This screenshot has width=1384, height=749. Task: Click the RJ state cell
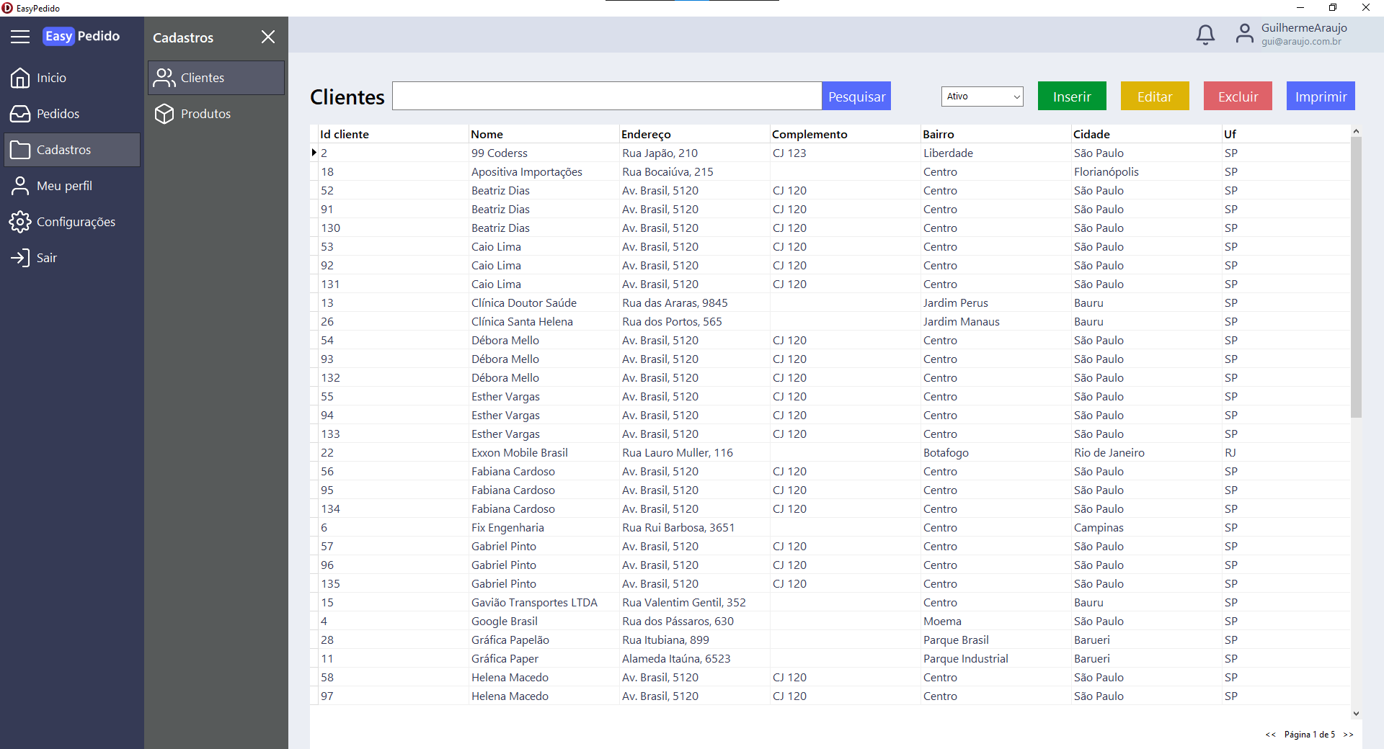pos(1286,452)
